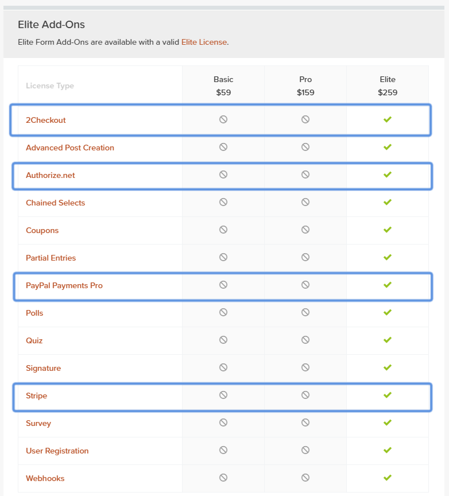
Task: Click green checkmark in the 2Checkout Elite column
Action: point(388,119)
